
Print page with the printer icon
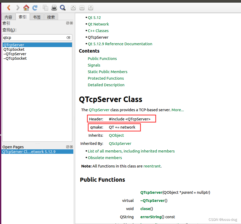(x=54, y=8)
